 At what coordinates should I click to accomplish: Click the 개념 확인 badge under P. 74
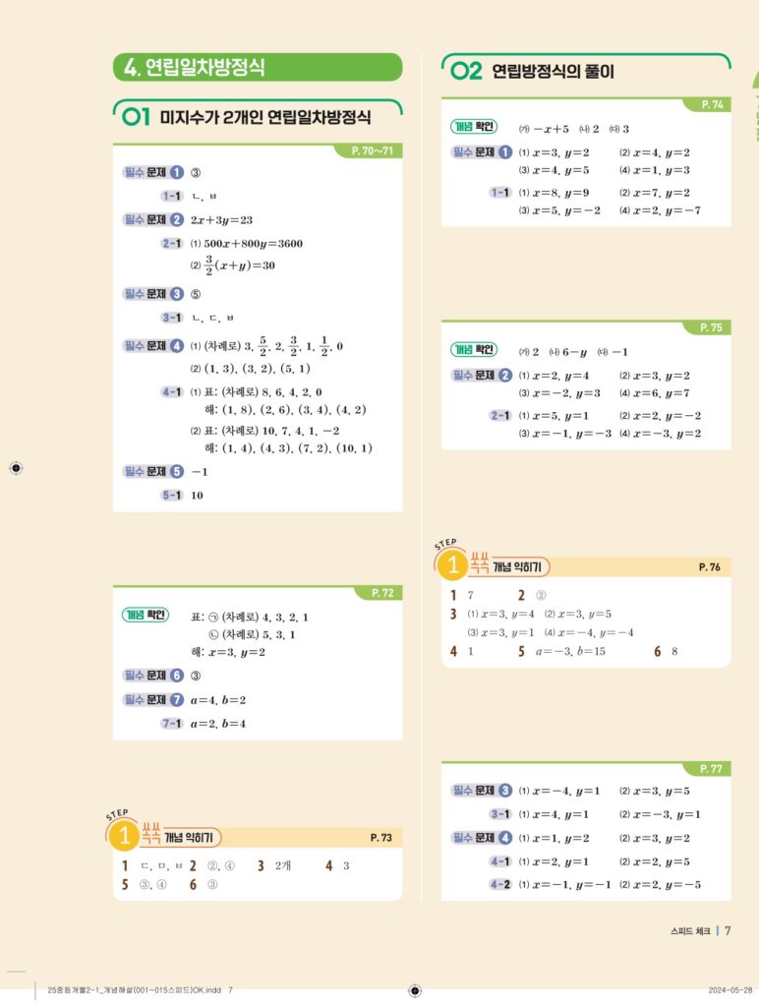pyautogui.click(x=474, y=128)
